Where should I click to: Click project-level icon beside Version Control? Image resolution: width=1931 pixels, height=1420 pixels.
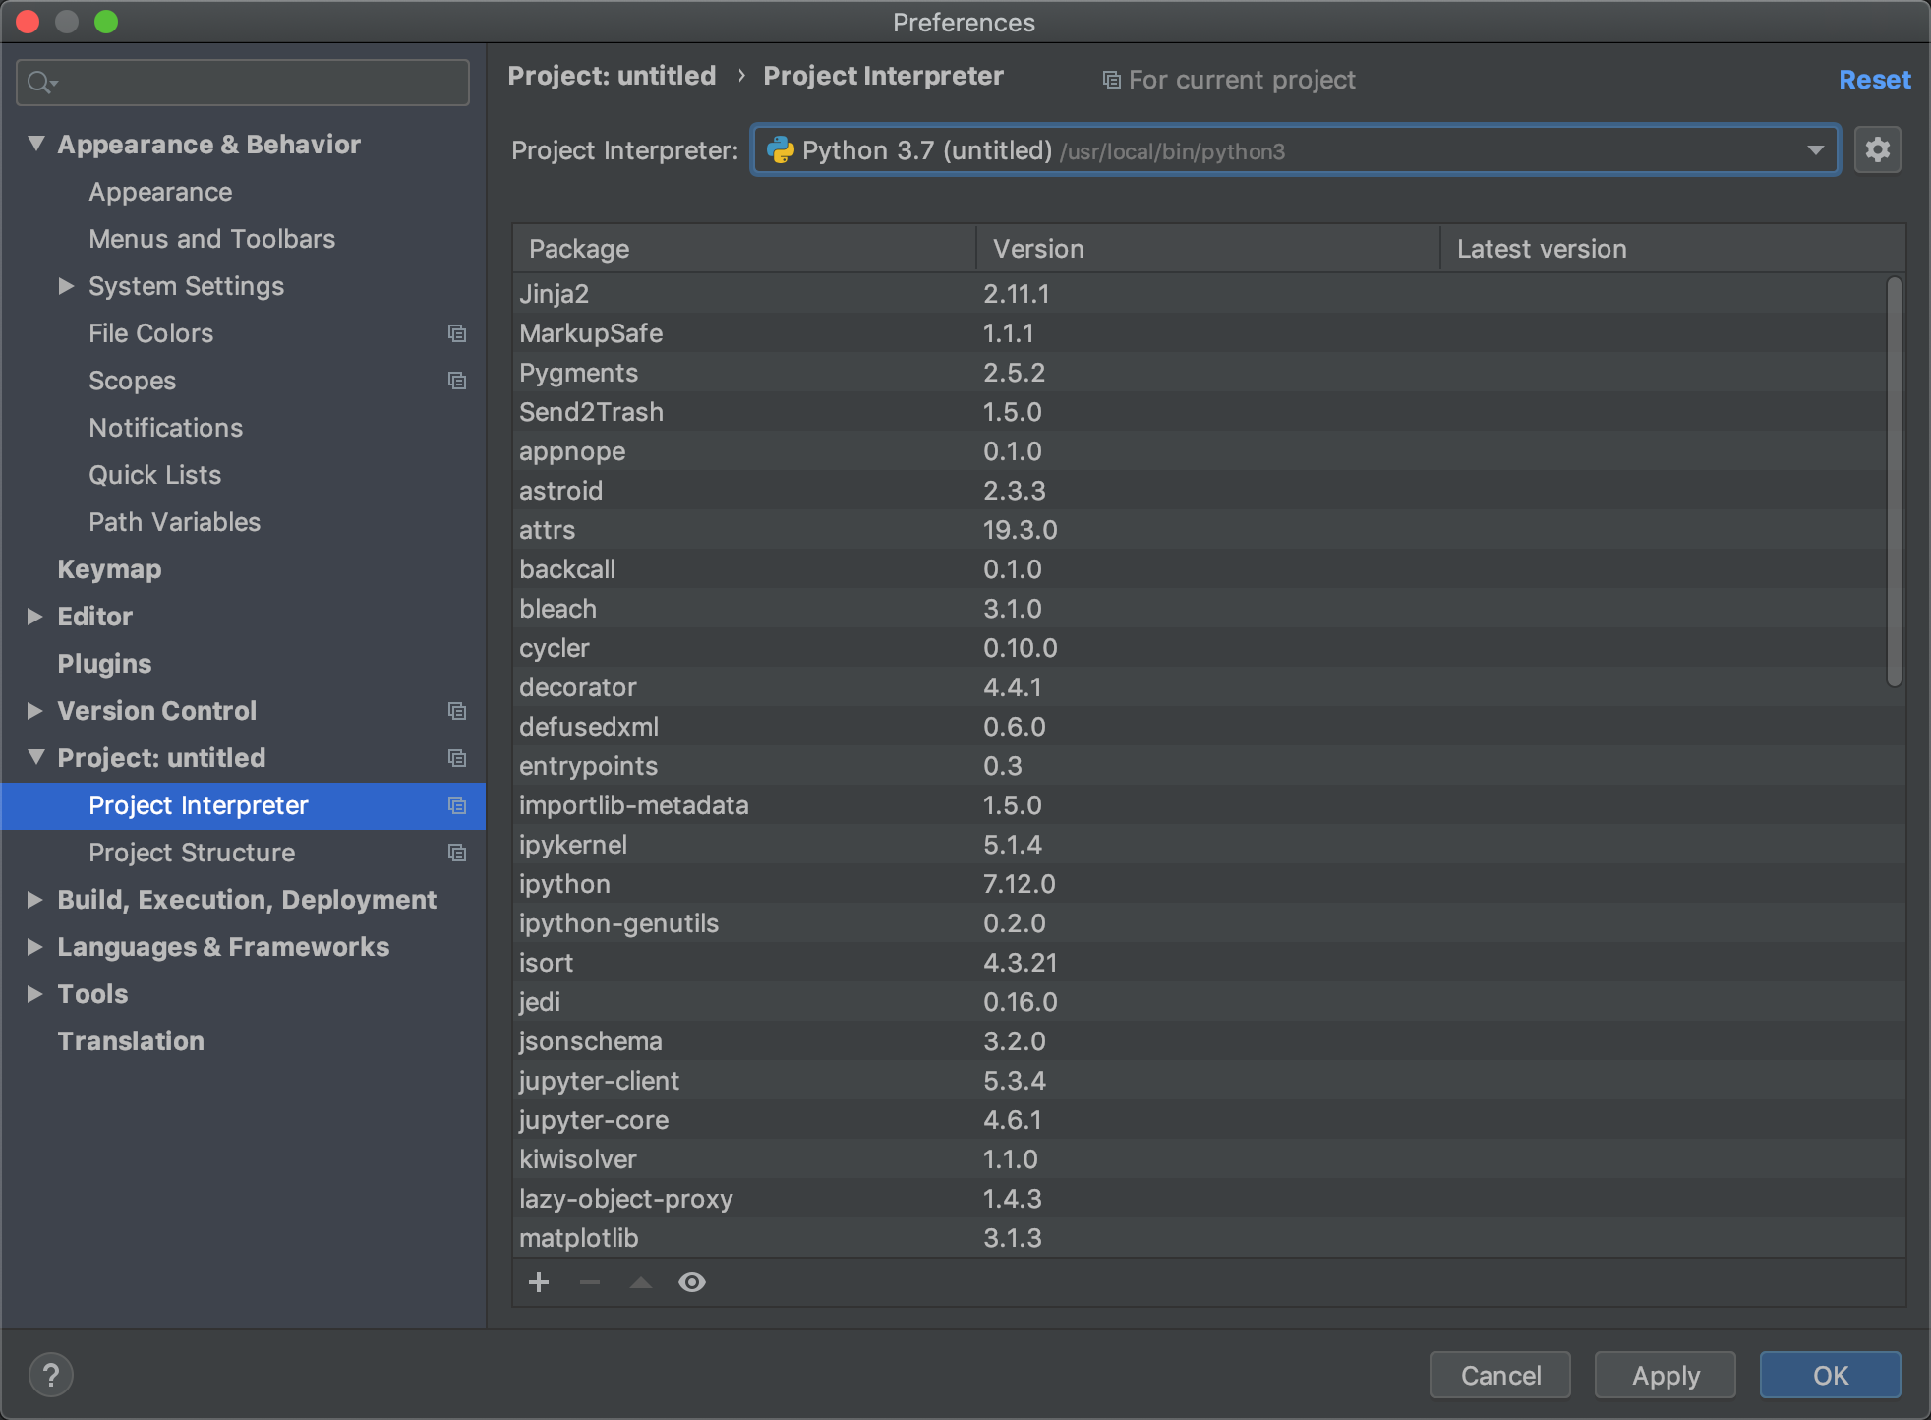(457, 711)
